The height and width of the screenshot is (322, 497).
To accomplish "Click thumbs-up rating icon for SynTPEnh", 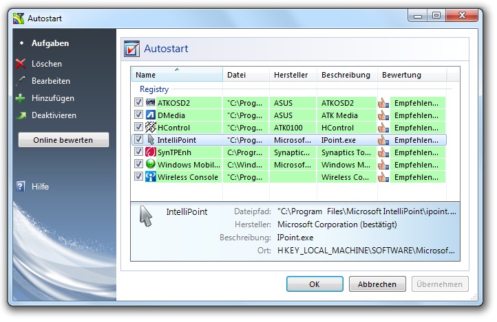I will (x=383, y=152).
